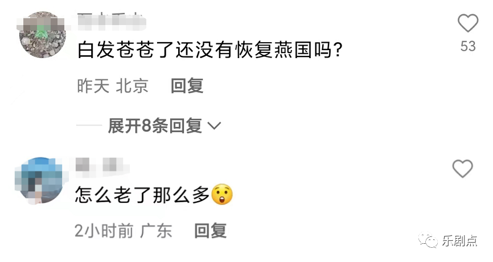
Task: Open the second commenter's blurred username
Action: tap(102, 165)
